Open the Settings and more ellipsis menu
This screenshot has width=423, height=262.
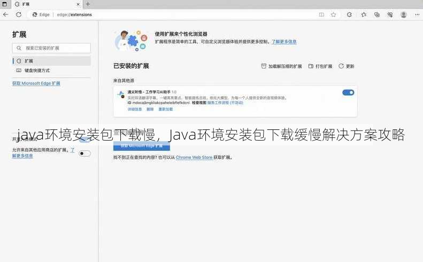(x=417, y=14)
